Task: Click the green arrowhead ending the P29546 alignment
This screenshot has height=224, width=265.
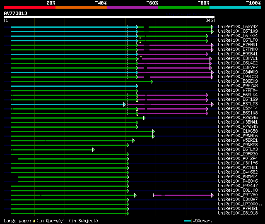Action: 145,118
